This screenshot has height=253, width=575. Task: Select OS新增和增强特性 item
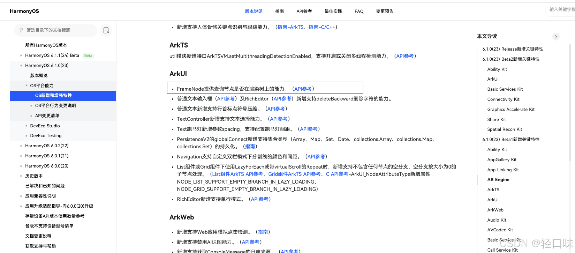pyautogui.click(x=63, y=96)
